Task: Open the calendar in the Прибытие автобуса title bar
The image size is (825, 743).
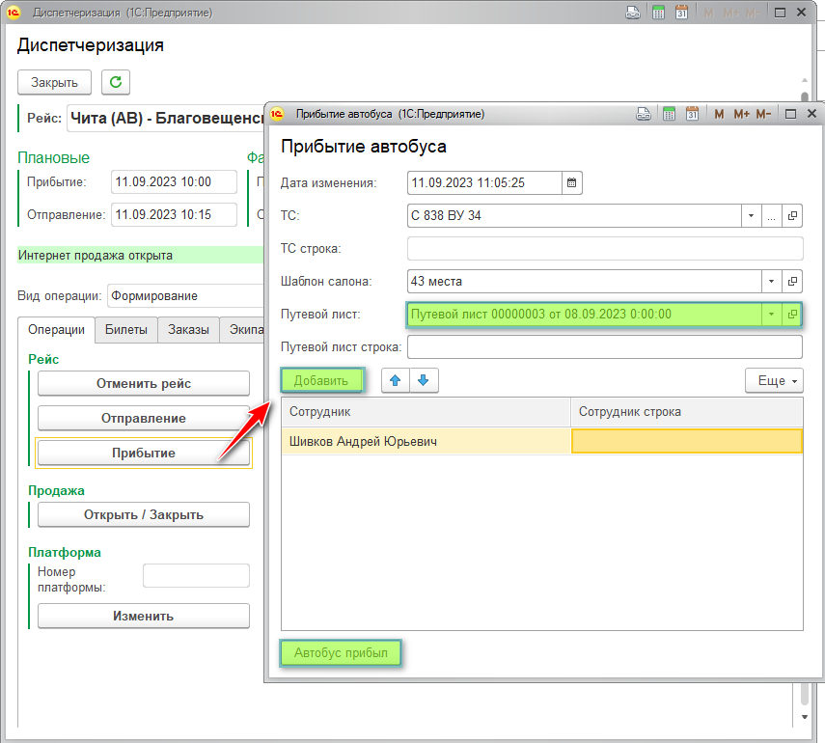Action: [692, 114]
